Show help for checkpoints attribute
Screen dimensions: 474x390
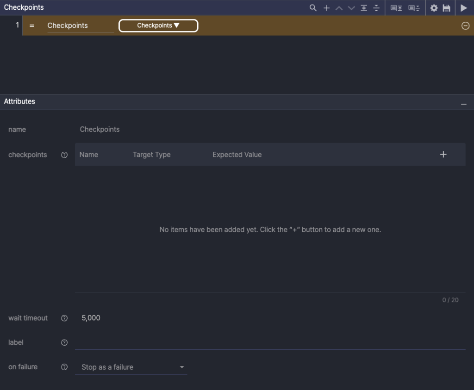tap(64, 155)
